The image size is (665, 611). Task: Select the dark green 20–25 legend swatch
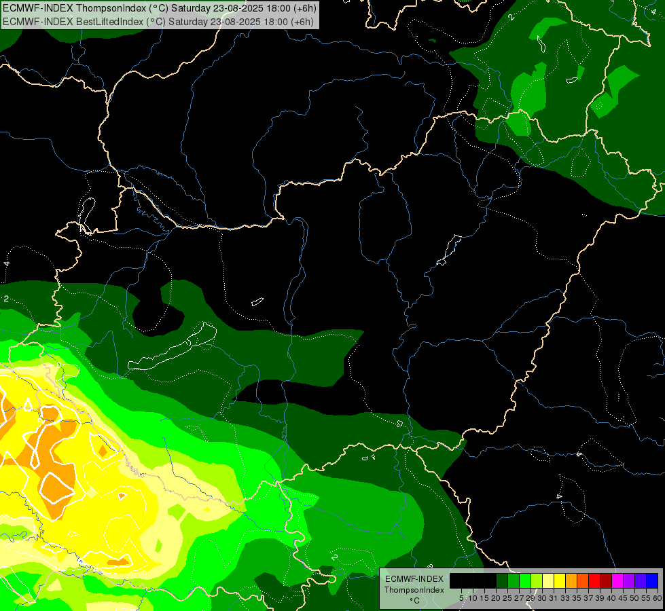502,580
